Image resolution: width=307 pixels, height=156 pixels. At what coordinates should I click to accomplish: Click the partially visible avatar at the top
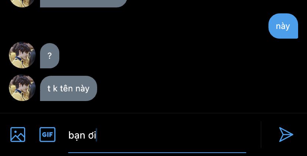point(22,3)
